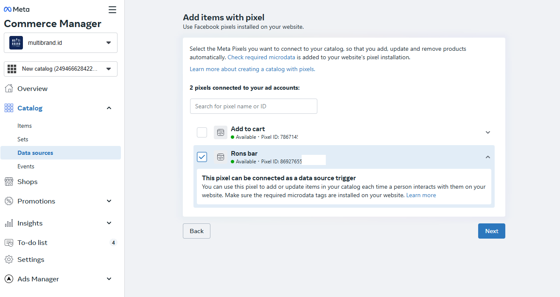560x297 pixels.
Task: Open Settings in the sidebar
Action: (x=31, y=260)
